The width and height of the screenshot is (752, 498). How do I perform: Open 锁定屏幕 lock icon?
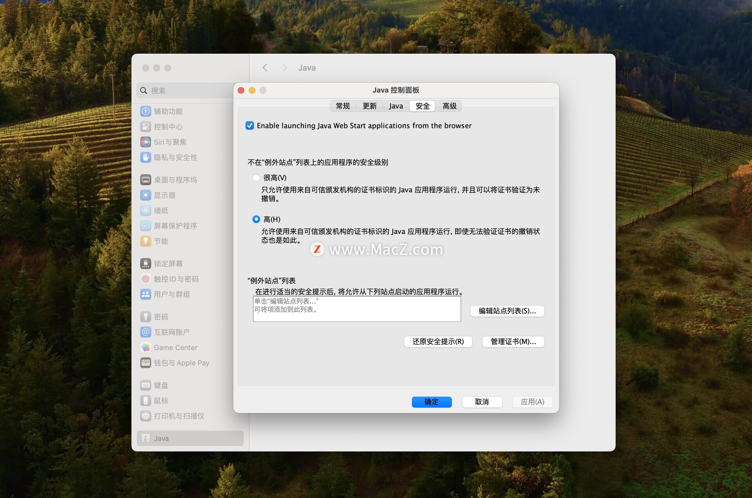[146, 263]
